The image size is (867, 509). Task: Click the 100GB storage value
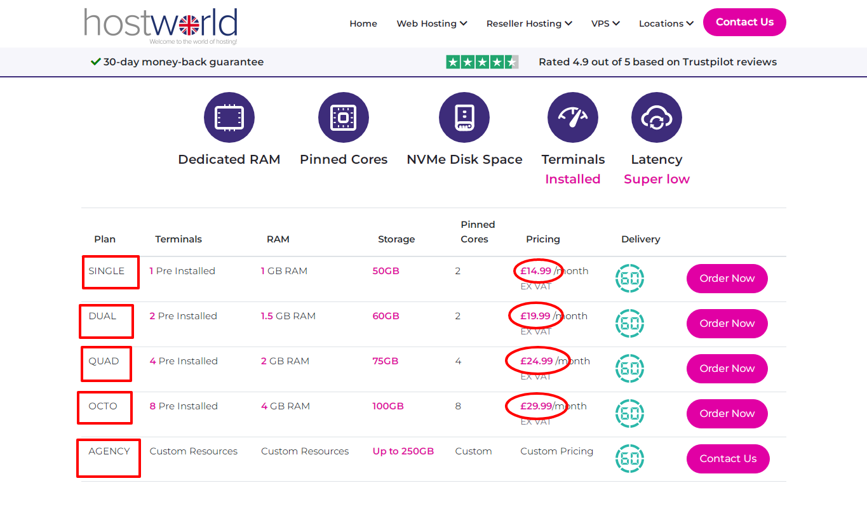click(388, 406)
